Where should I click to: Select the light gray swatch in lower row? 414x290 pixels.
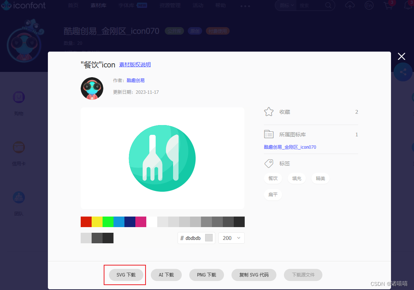point(86,238)
